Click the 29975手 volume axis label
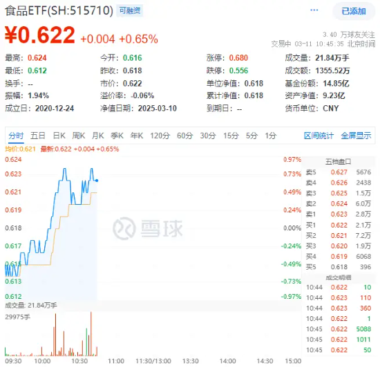This screenshot has width=380, height=368. tap(18, 317)
